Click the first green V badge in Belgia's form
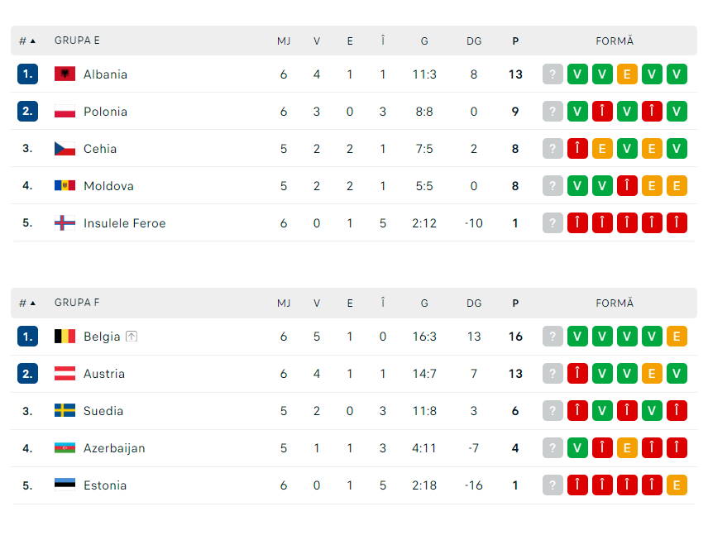 [x=577, y=336]
